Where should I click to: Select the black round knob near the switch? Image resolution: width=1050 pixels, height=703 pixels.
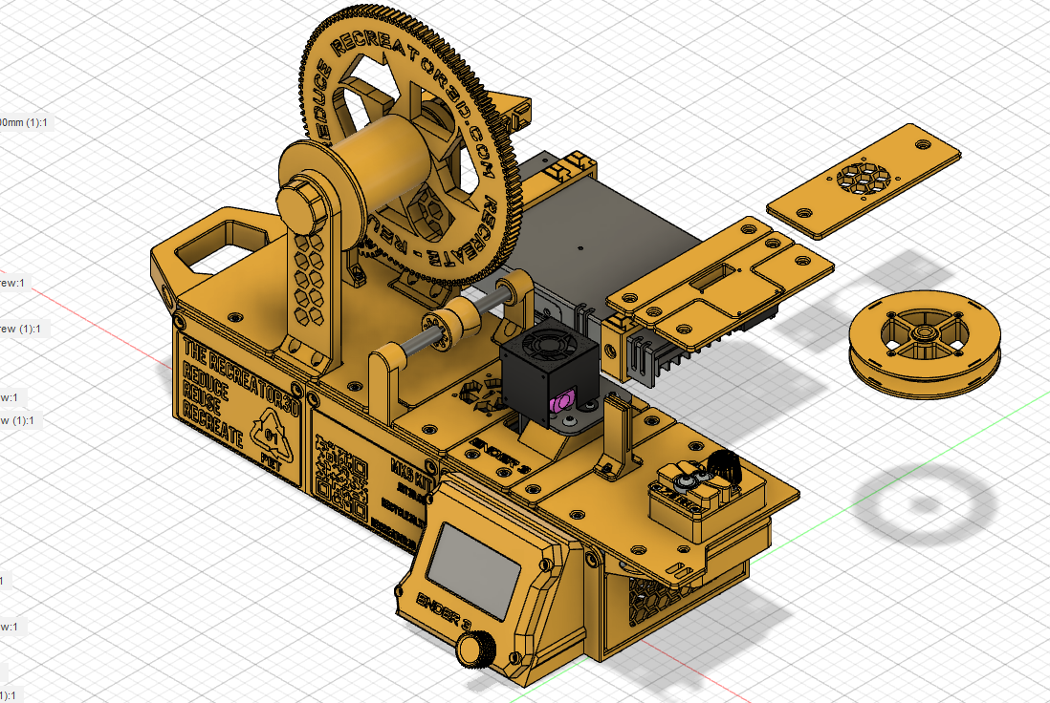pos(725,466)
